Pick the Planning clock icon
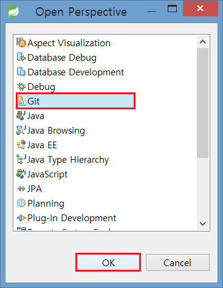 click(21, 203)
